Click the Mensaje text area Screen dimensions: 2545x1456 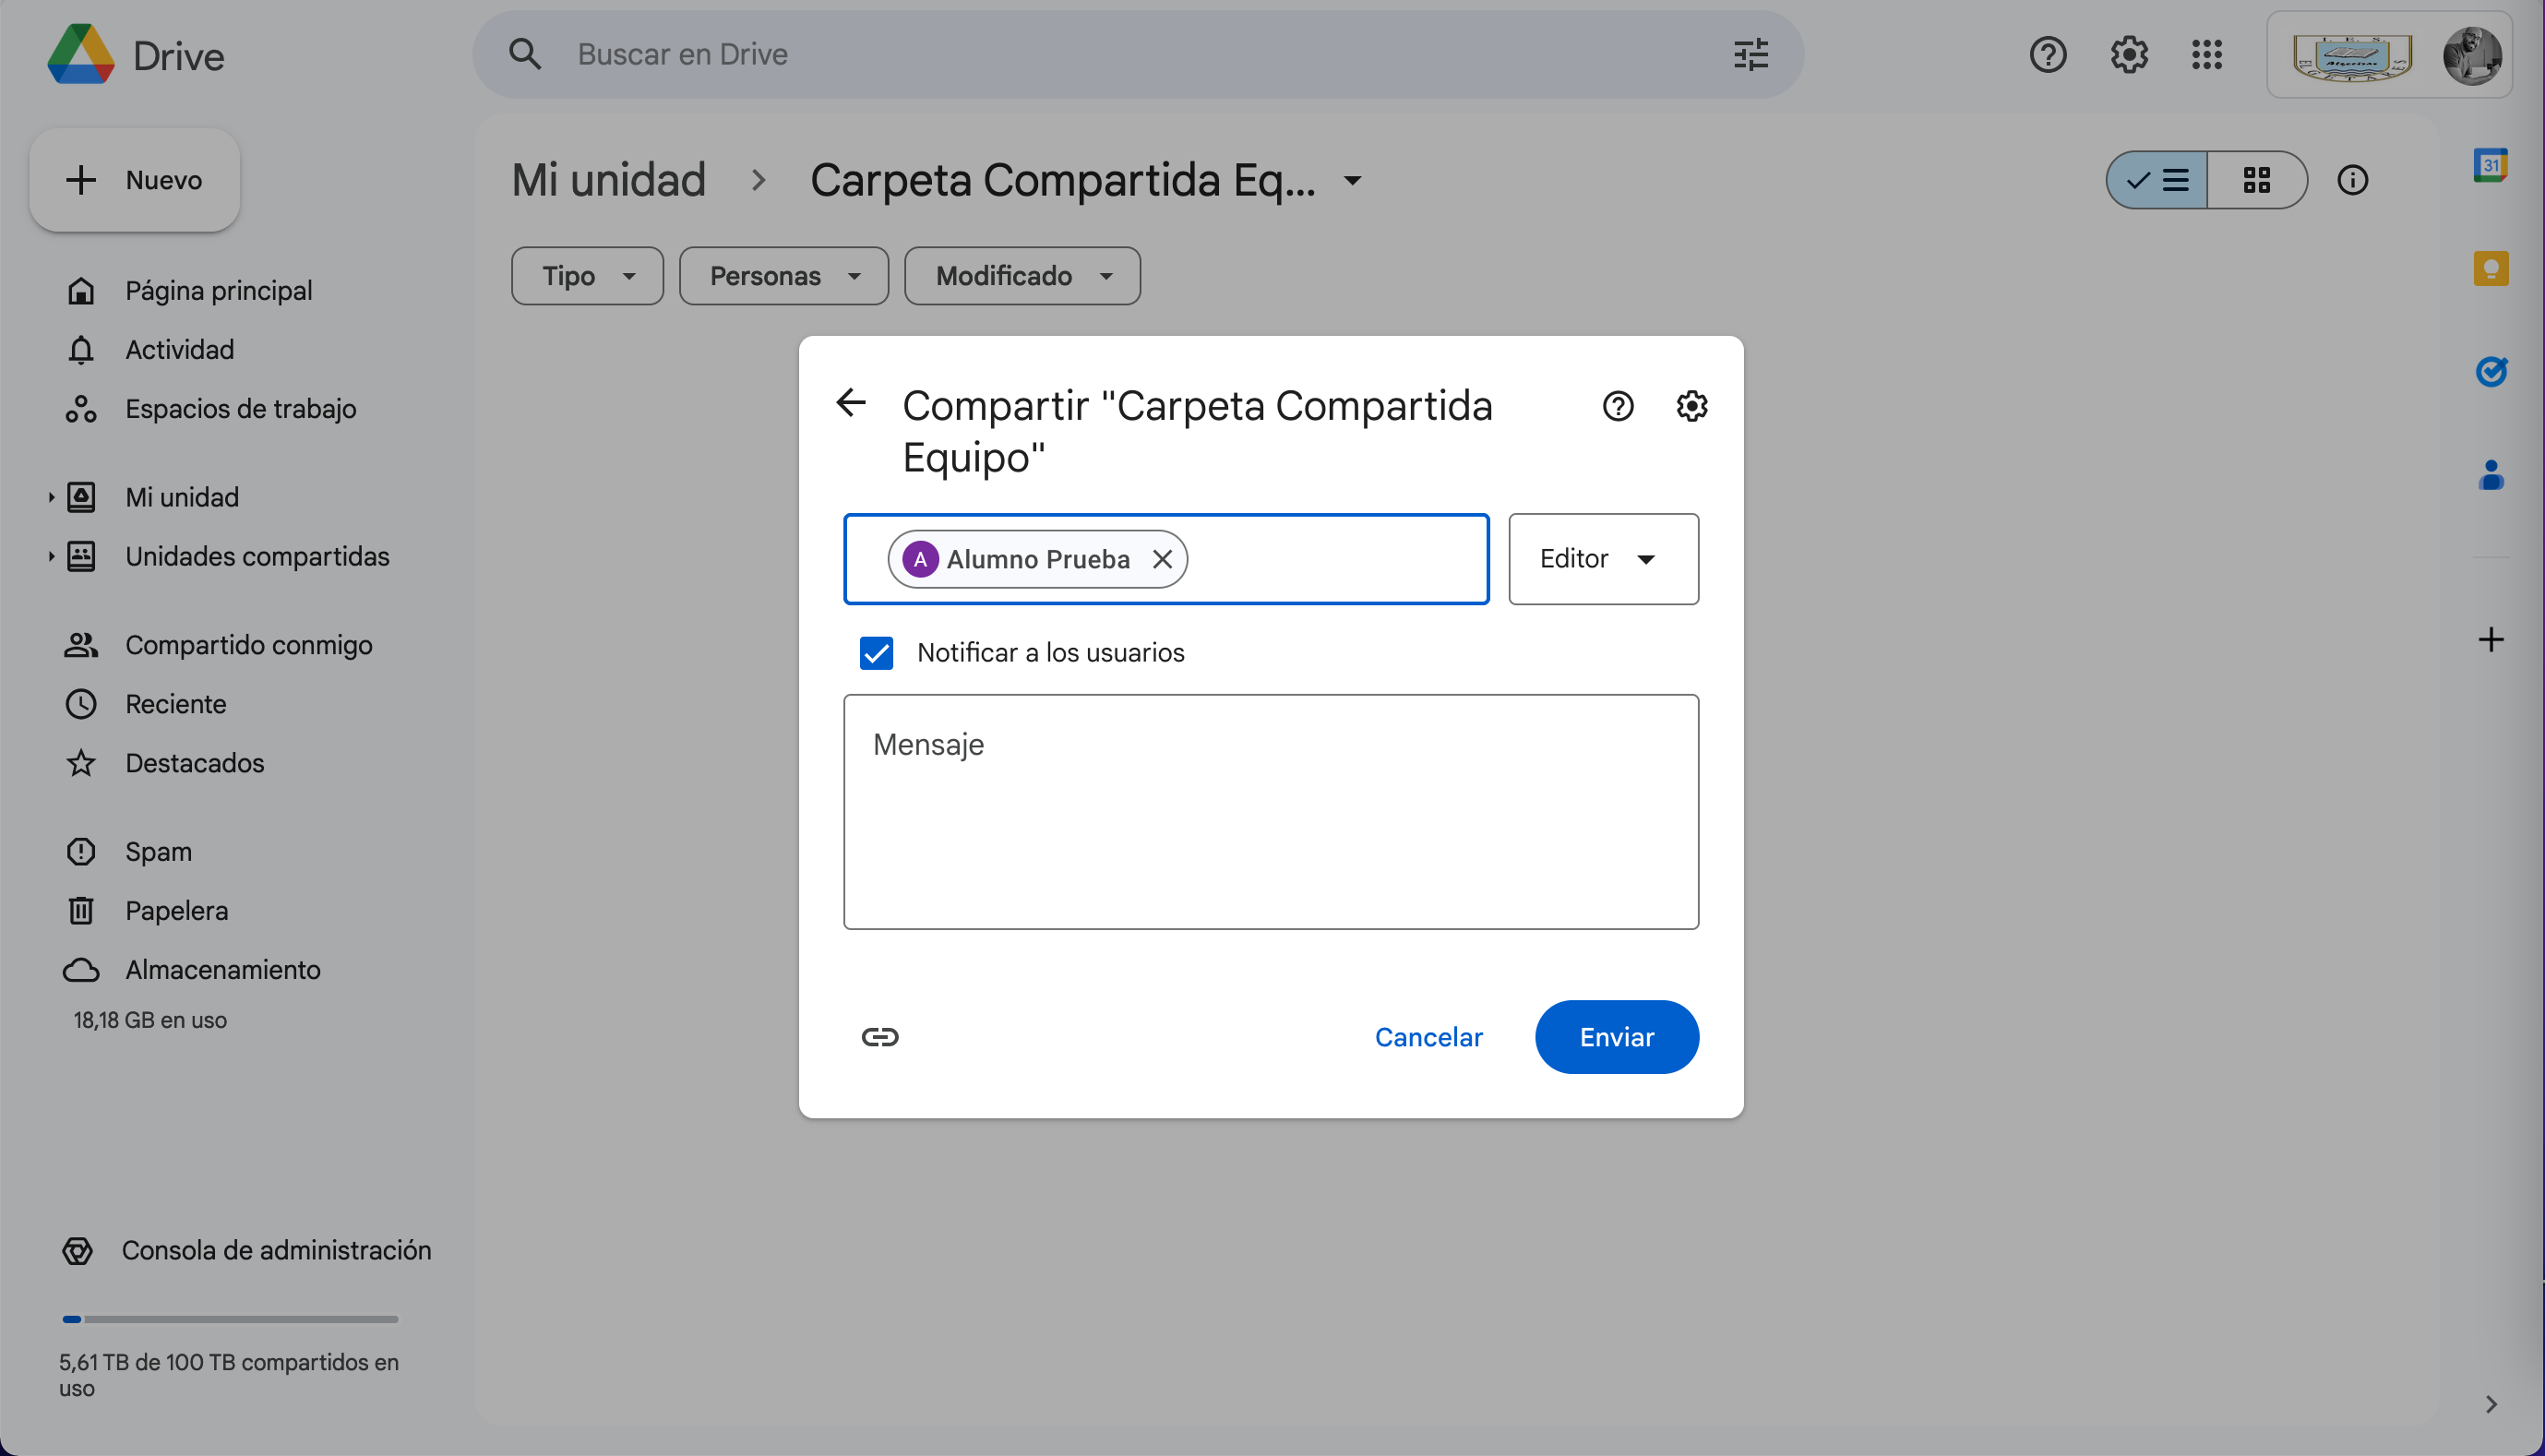pyautogui.click(x=1270, y=812)
